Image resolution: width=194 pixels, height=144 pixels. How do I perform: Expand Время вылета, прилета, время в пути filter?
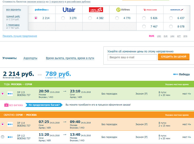click(70, 58)
